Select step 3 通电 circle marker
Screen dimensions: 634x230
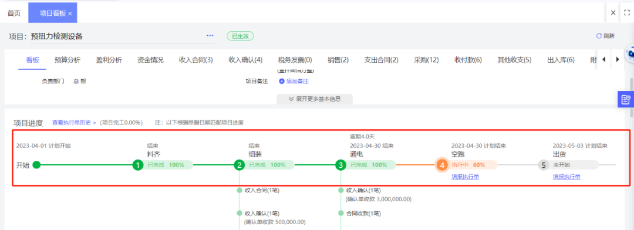[341, 165]
